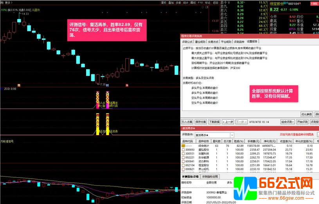Click the document icon beside 600841
Image resolution: width=319 pixels, height=204 pixels.
coord(183,161)
